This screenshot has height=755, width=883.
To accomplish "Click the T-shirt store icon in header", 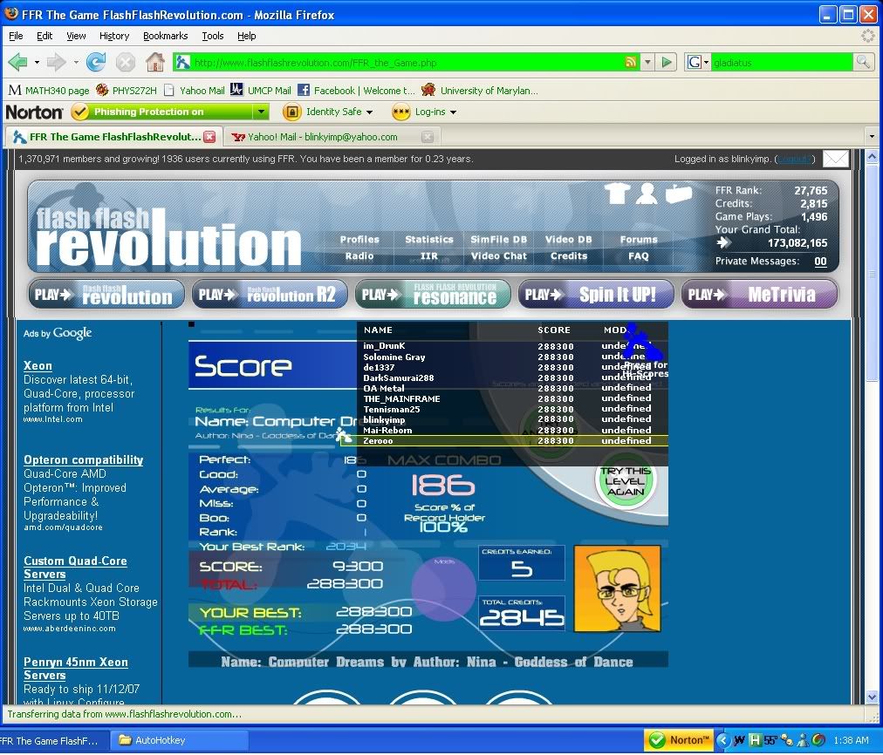I will click(618, 194).
